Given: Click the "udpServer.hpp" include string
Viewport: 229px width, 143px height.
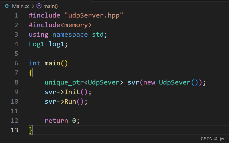Looking at the screenshot, I should coord(94,15).
